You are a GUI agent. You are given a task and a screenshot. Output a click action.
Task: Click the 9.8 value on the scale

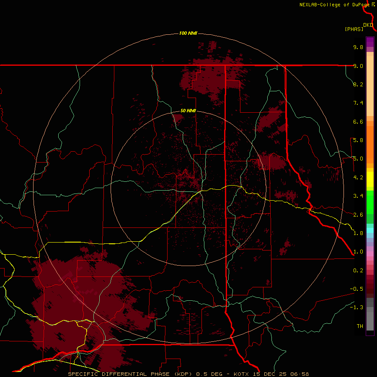[x=358, y=47]
